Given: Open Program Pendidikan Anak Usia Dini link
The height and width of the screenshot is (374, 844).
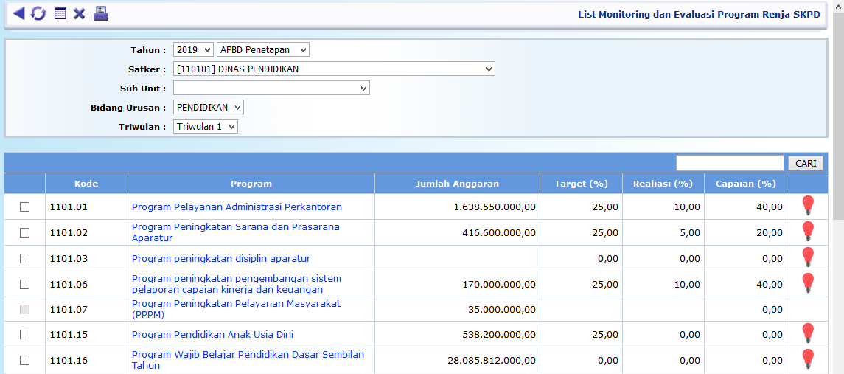Looking at the screenshot, I should (212, 335).
